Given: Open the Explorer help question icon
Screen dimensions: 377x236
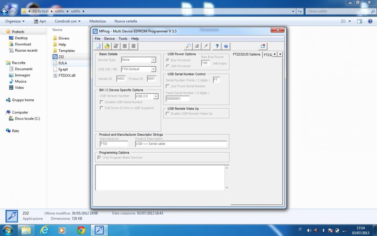Looking at the screenshot, I should tap(370, 21).
